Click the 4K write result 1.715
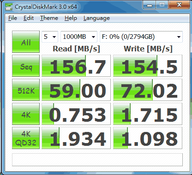This screenshot has height=175, width=192. pos(148,114)
